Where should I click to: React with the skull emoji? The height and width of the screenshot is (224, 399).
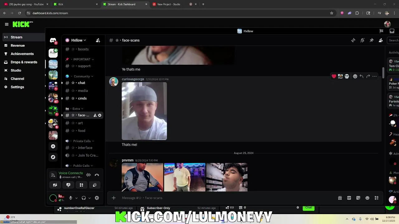(x=347, y=76)
